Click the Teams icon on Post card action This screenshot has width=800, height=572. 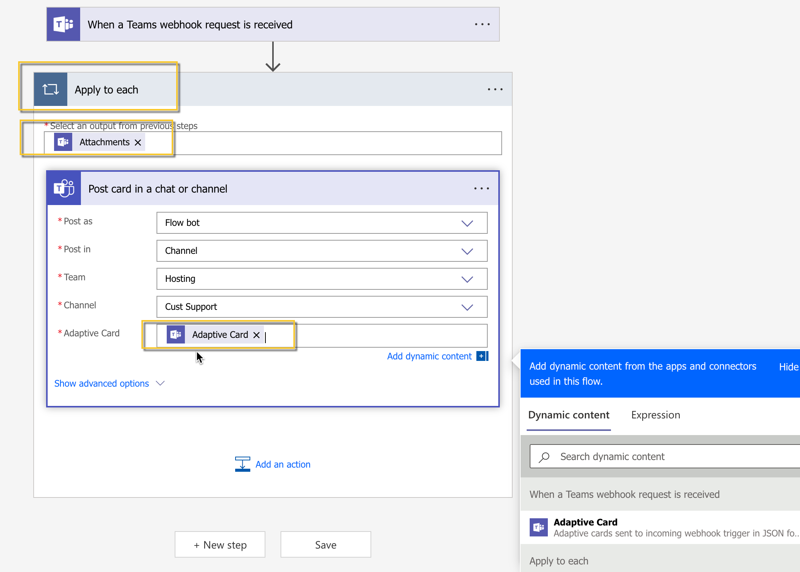coord(64,188)
